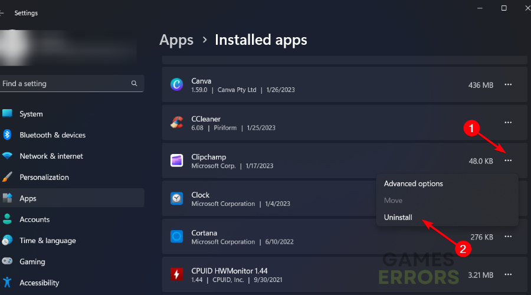
Task: Click the Piriform publisher text
Action: click(225, 127)
